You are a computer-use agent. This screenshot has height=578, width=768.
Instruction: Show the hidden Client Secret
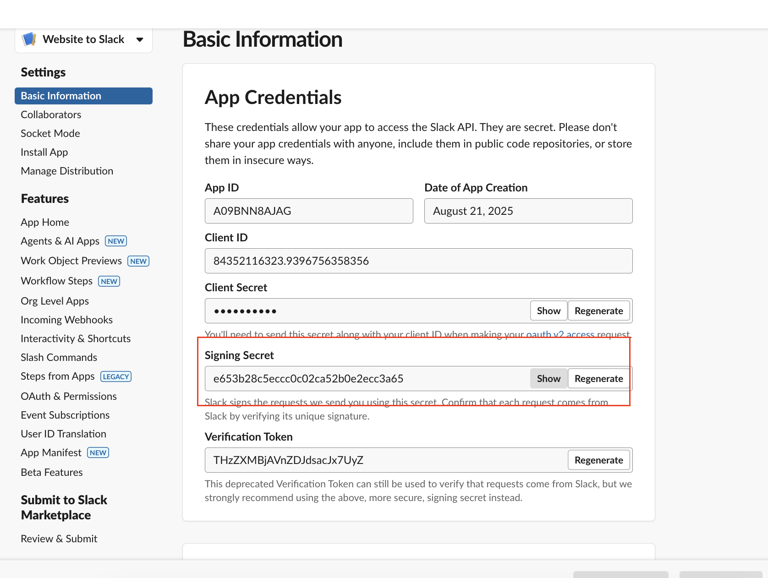point(549,311)
